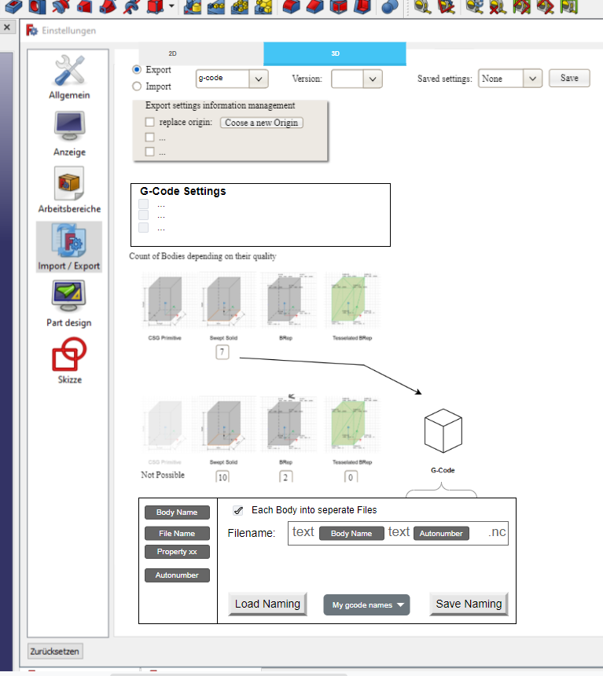Switch to the 3D tab
The image size is (603, 676).
tap(335, 53)
